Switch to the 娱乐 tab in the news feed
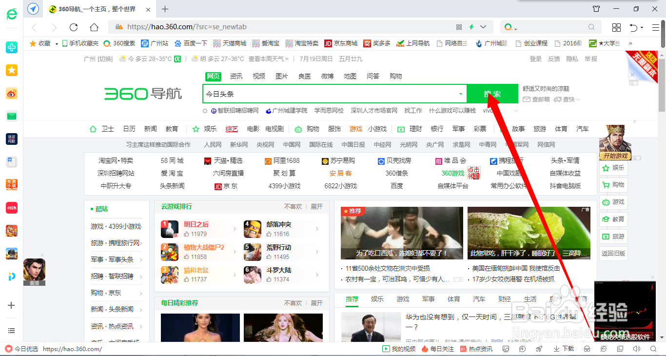 coord(377,298)
